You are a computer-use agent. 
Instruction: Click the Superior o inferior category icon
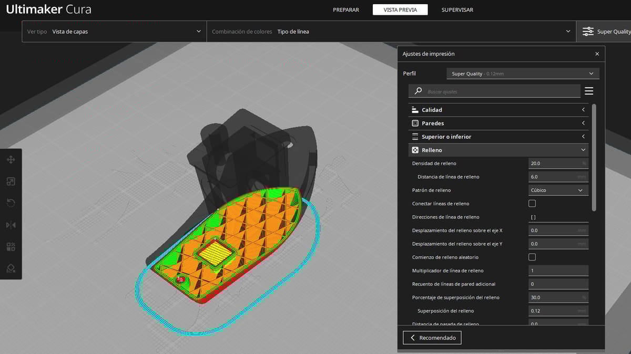click(415, 137)
